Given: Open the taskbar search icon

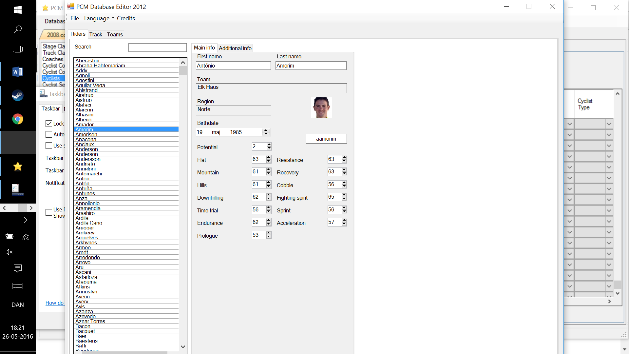Looking at the screenshot, I should pyautogui.click(x=18, y=29).
